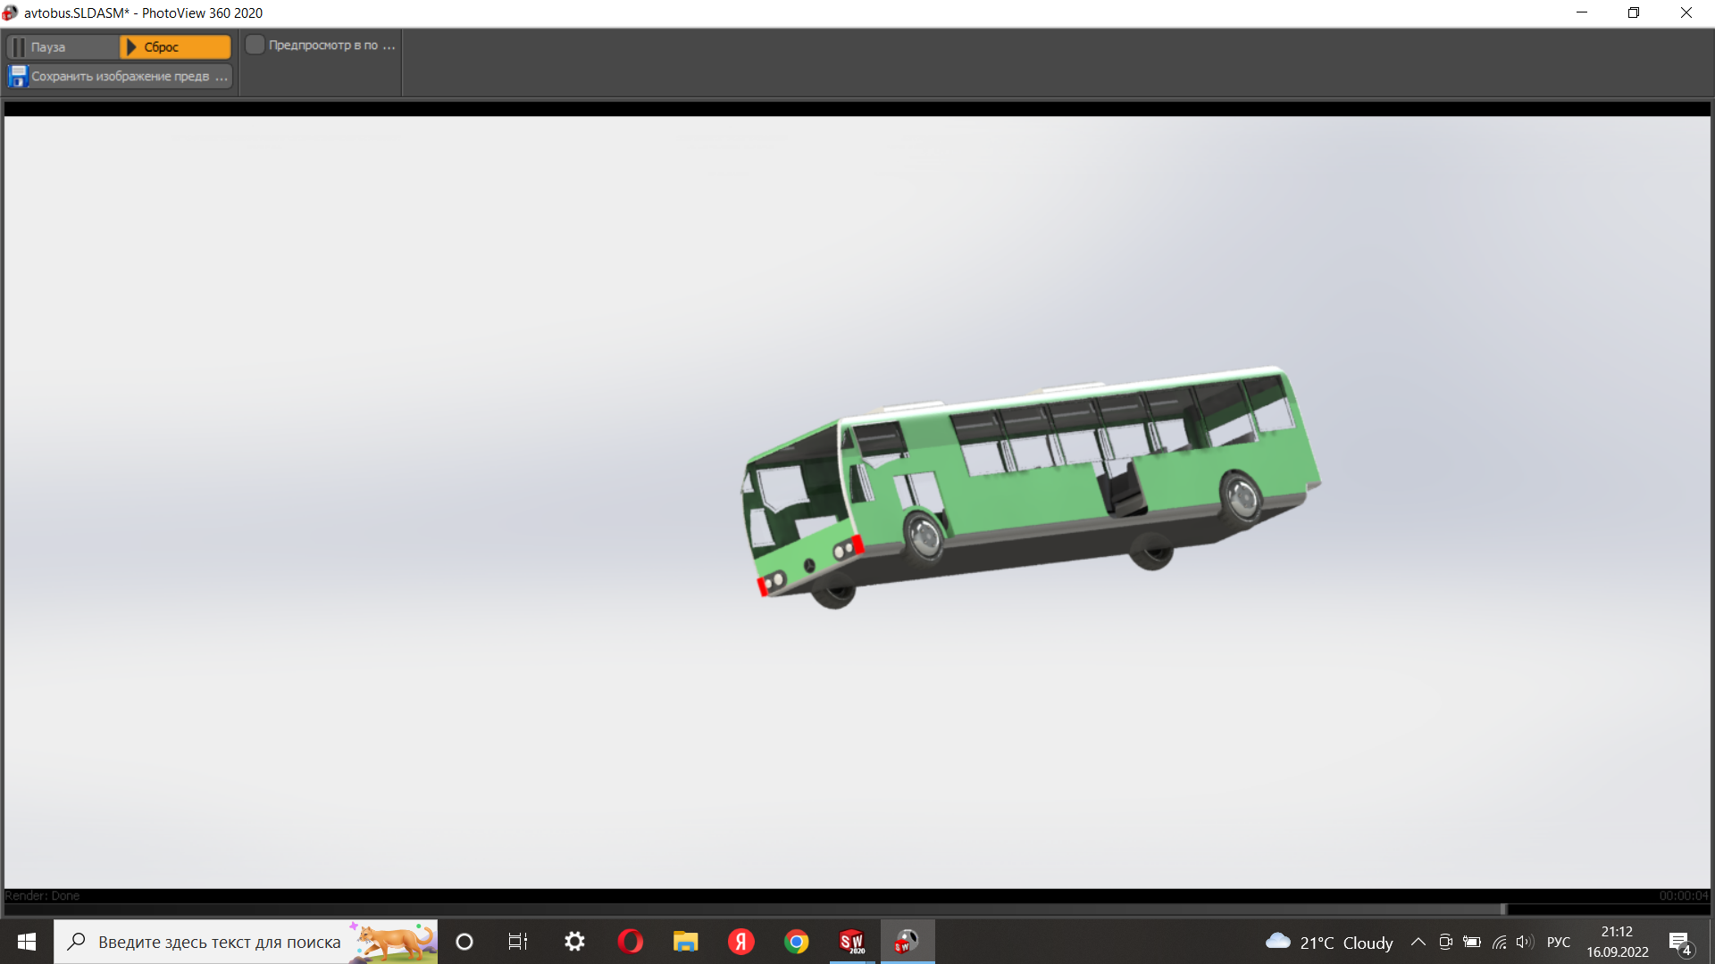Pause the render with Пауза
The height and width of the screenshot is (964, 1715).
[x=63, y=47]
